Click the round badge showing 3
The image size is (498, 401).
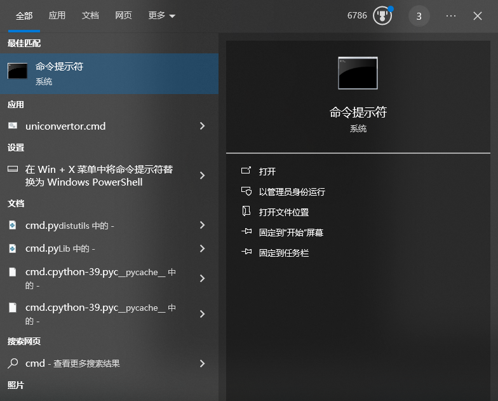click(x=419, y=16)
